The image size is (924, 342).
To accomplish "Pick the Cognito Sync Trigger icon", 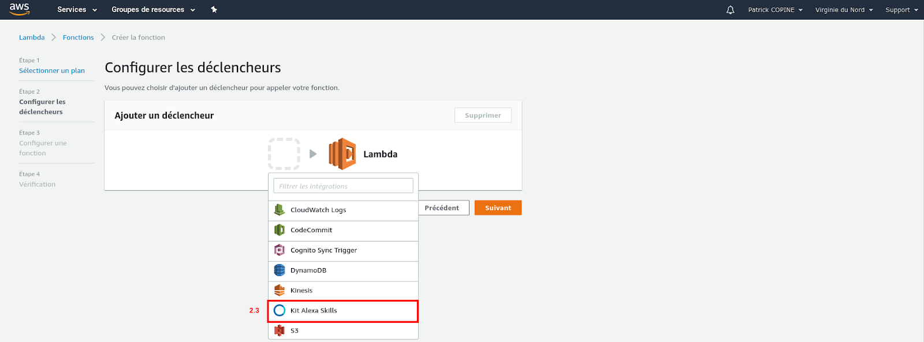I will pos(280,250).
